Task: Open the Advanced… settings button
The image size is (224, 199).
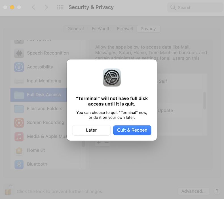Action: coord(193,191)
